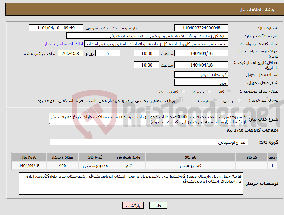Click the چاپ (print) button
Viewport: 284px width, 215px height.
point(158,205)
